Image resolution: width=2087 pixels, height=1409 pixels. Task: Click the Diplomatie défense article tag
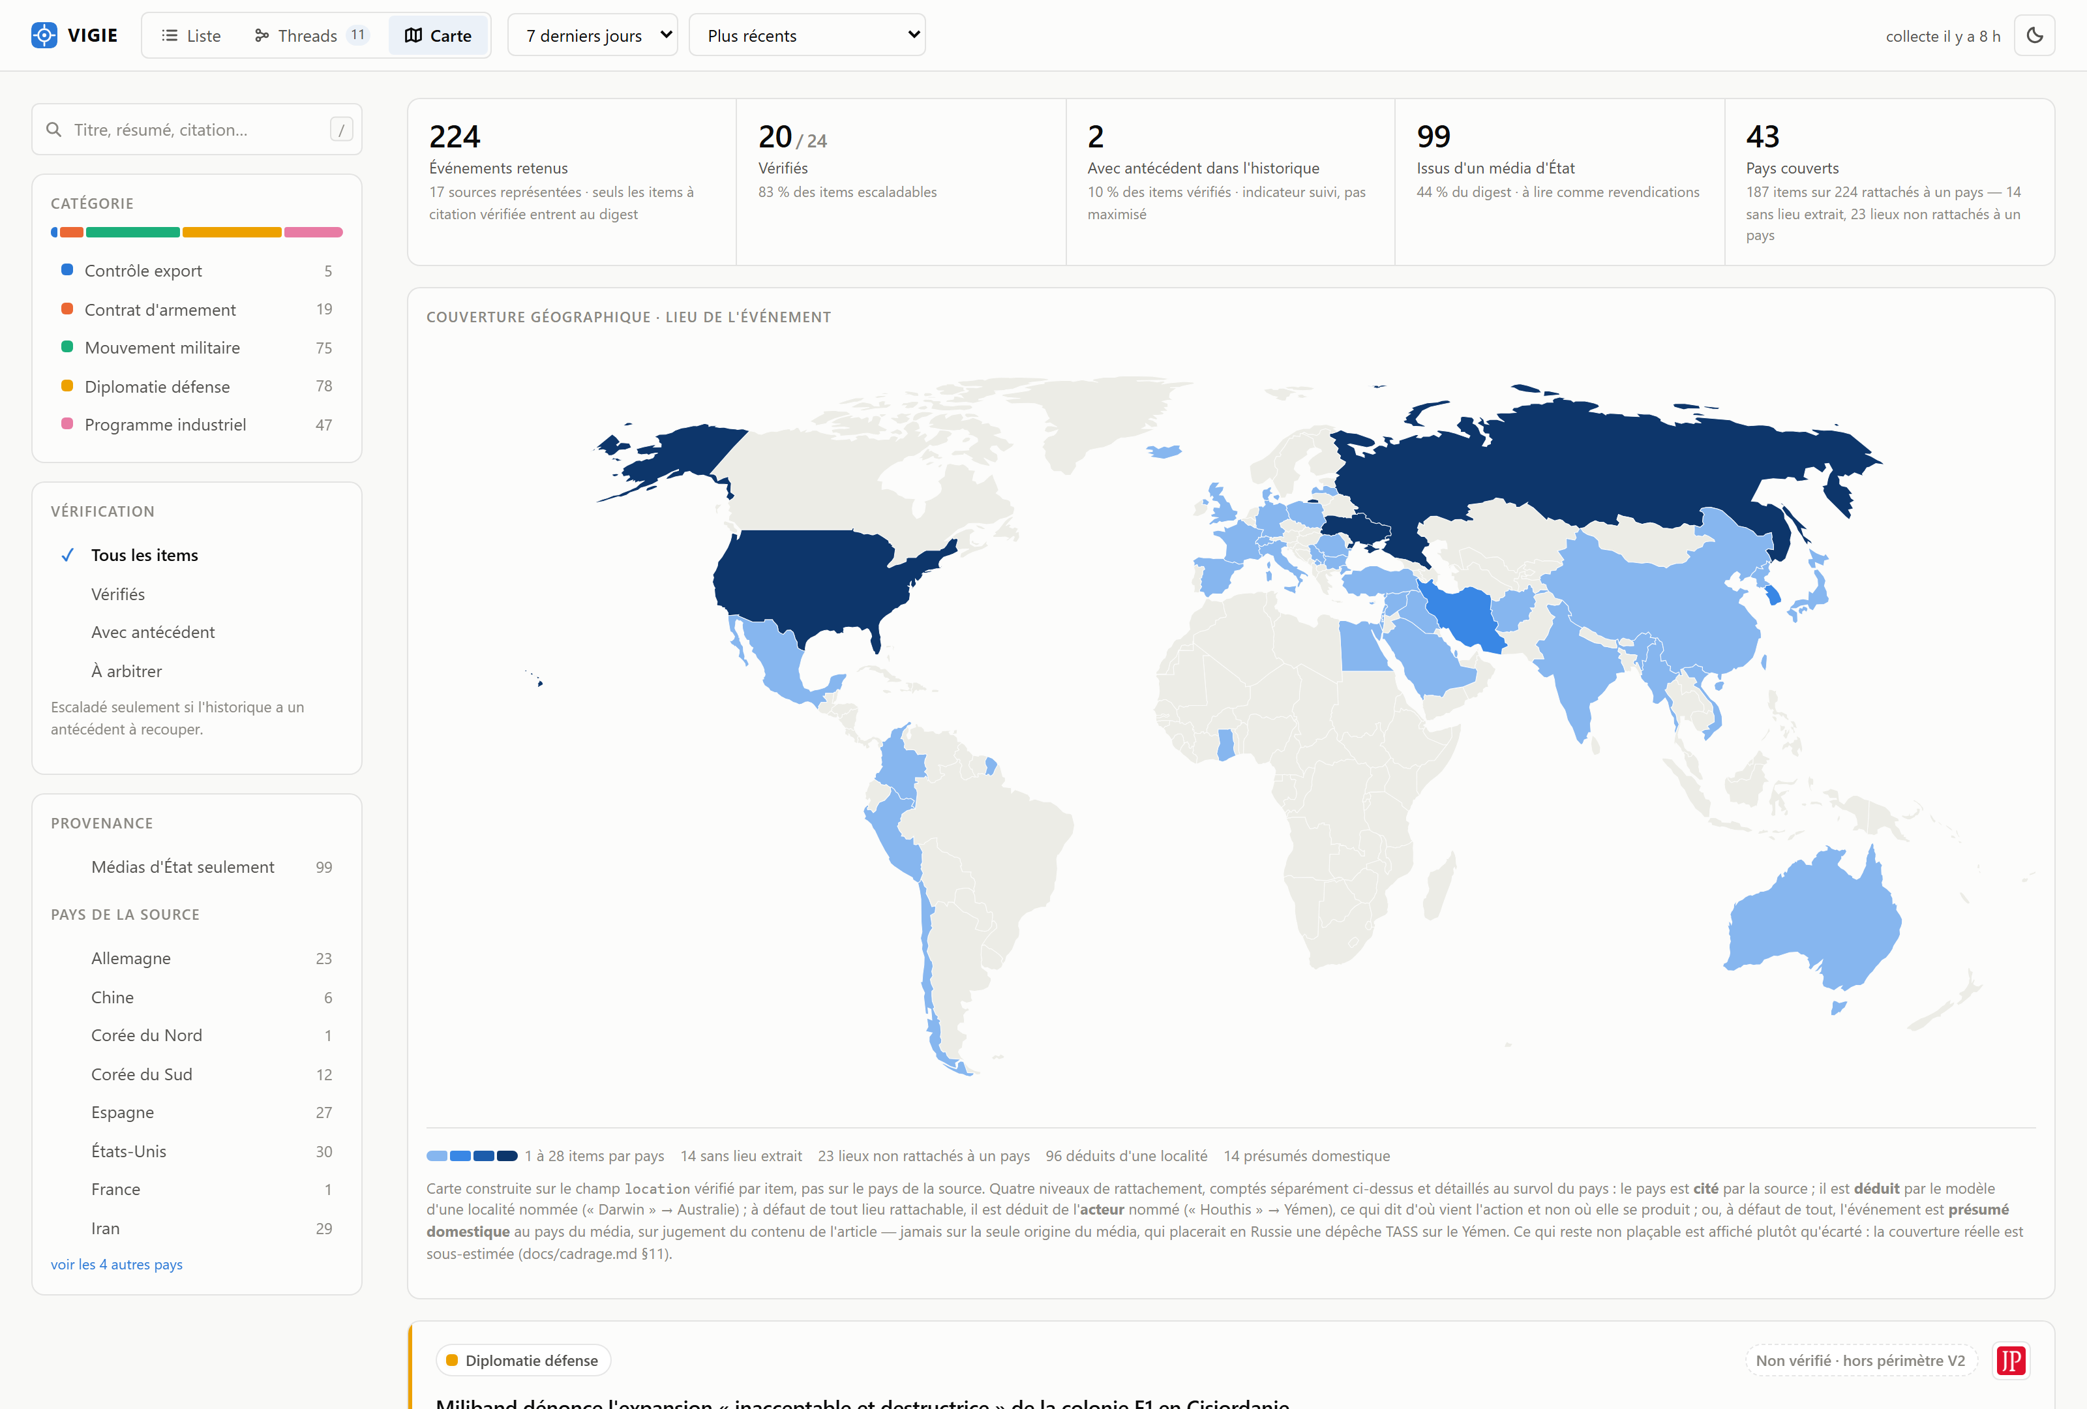pyautogui.click(x=524, y=1361)
